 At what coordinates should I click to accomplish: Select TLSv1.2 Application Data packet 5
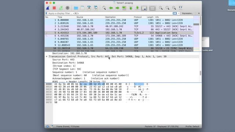(119, 33)
